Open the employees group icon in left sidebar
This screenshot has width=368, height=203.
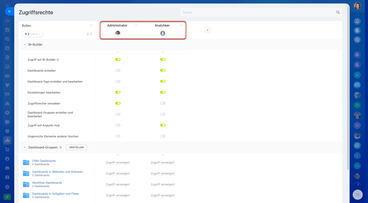(x=7, y=104)
